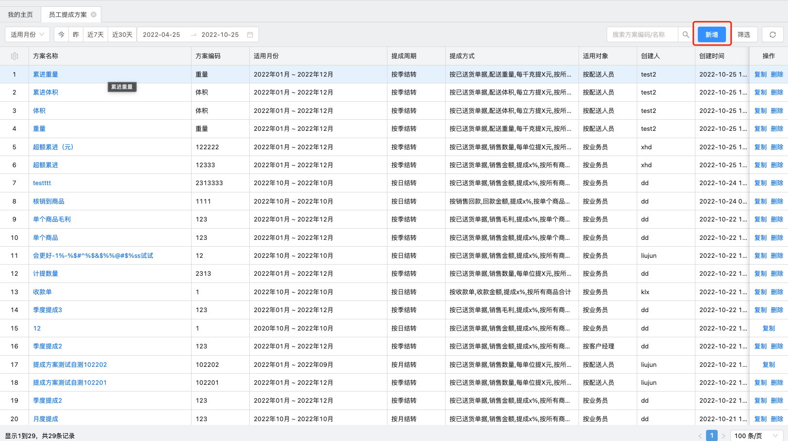The width and height of the screenshot is (788, 441).
Task: Go to next page arrow
Action: (x=724, y=436)
